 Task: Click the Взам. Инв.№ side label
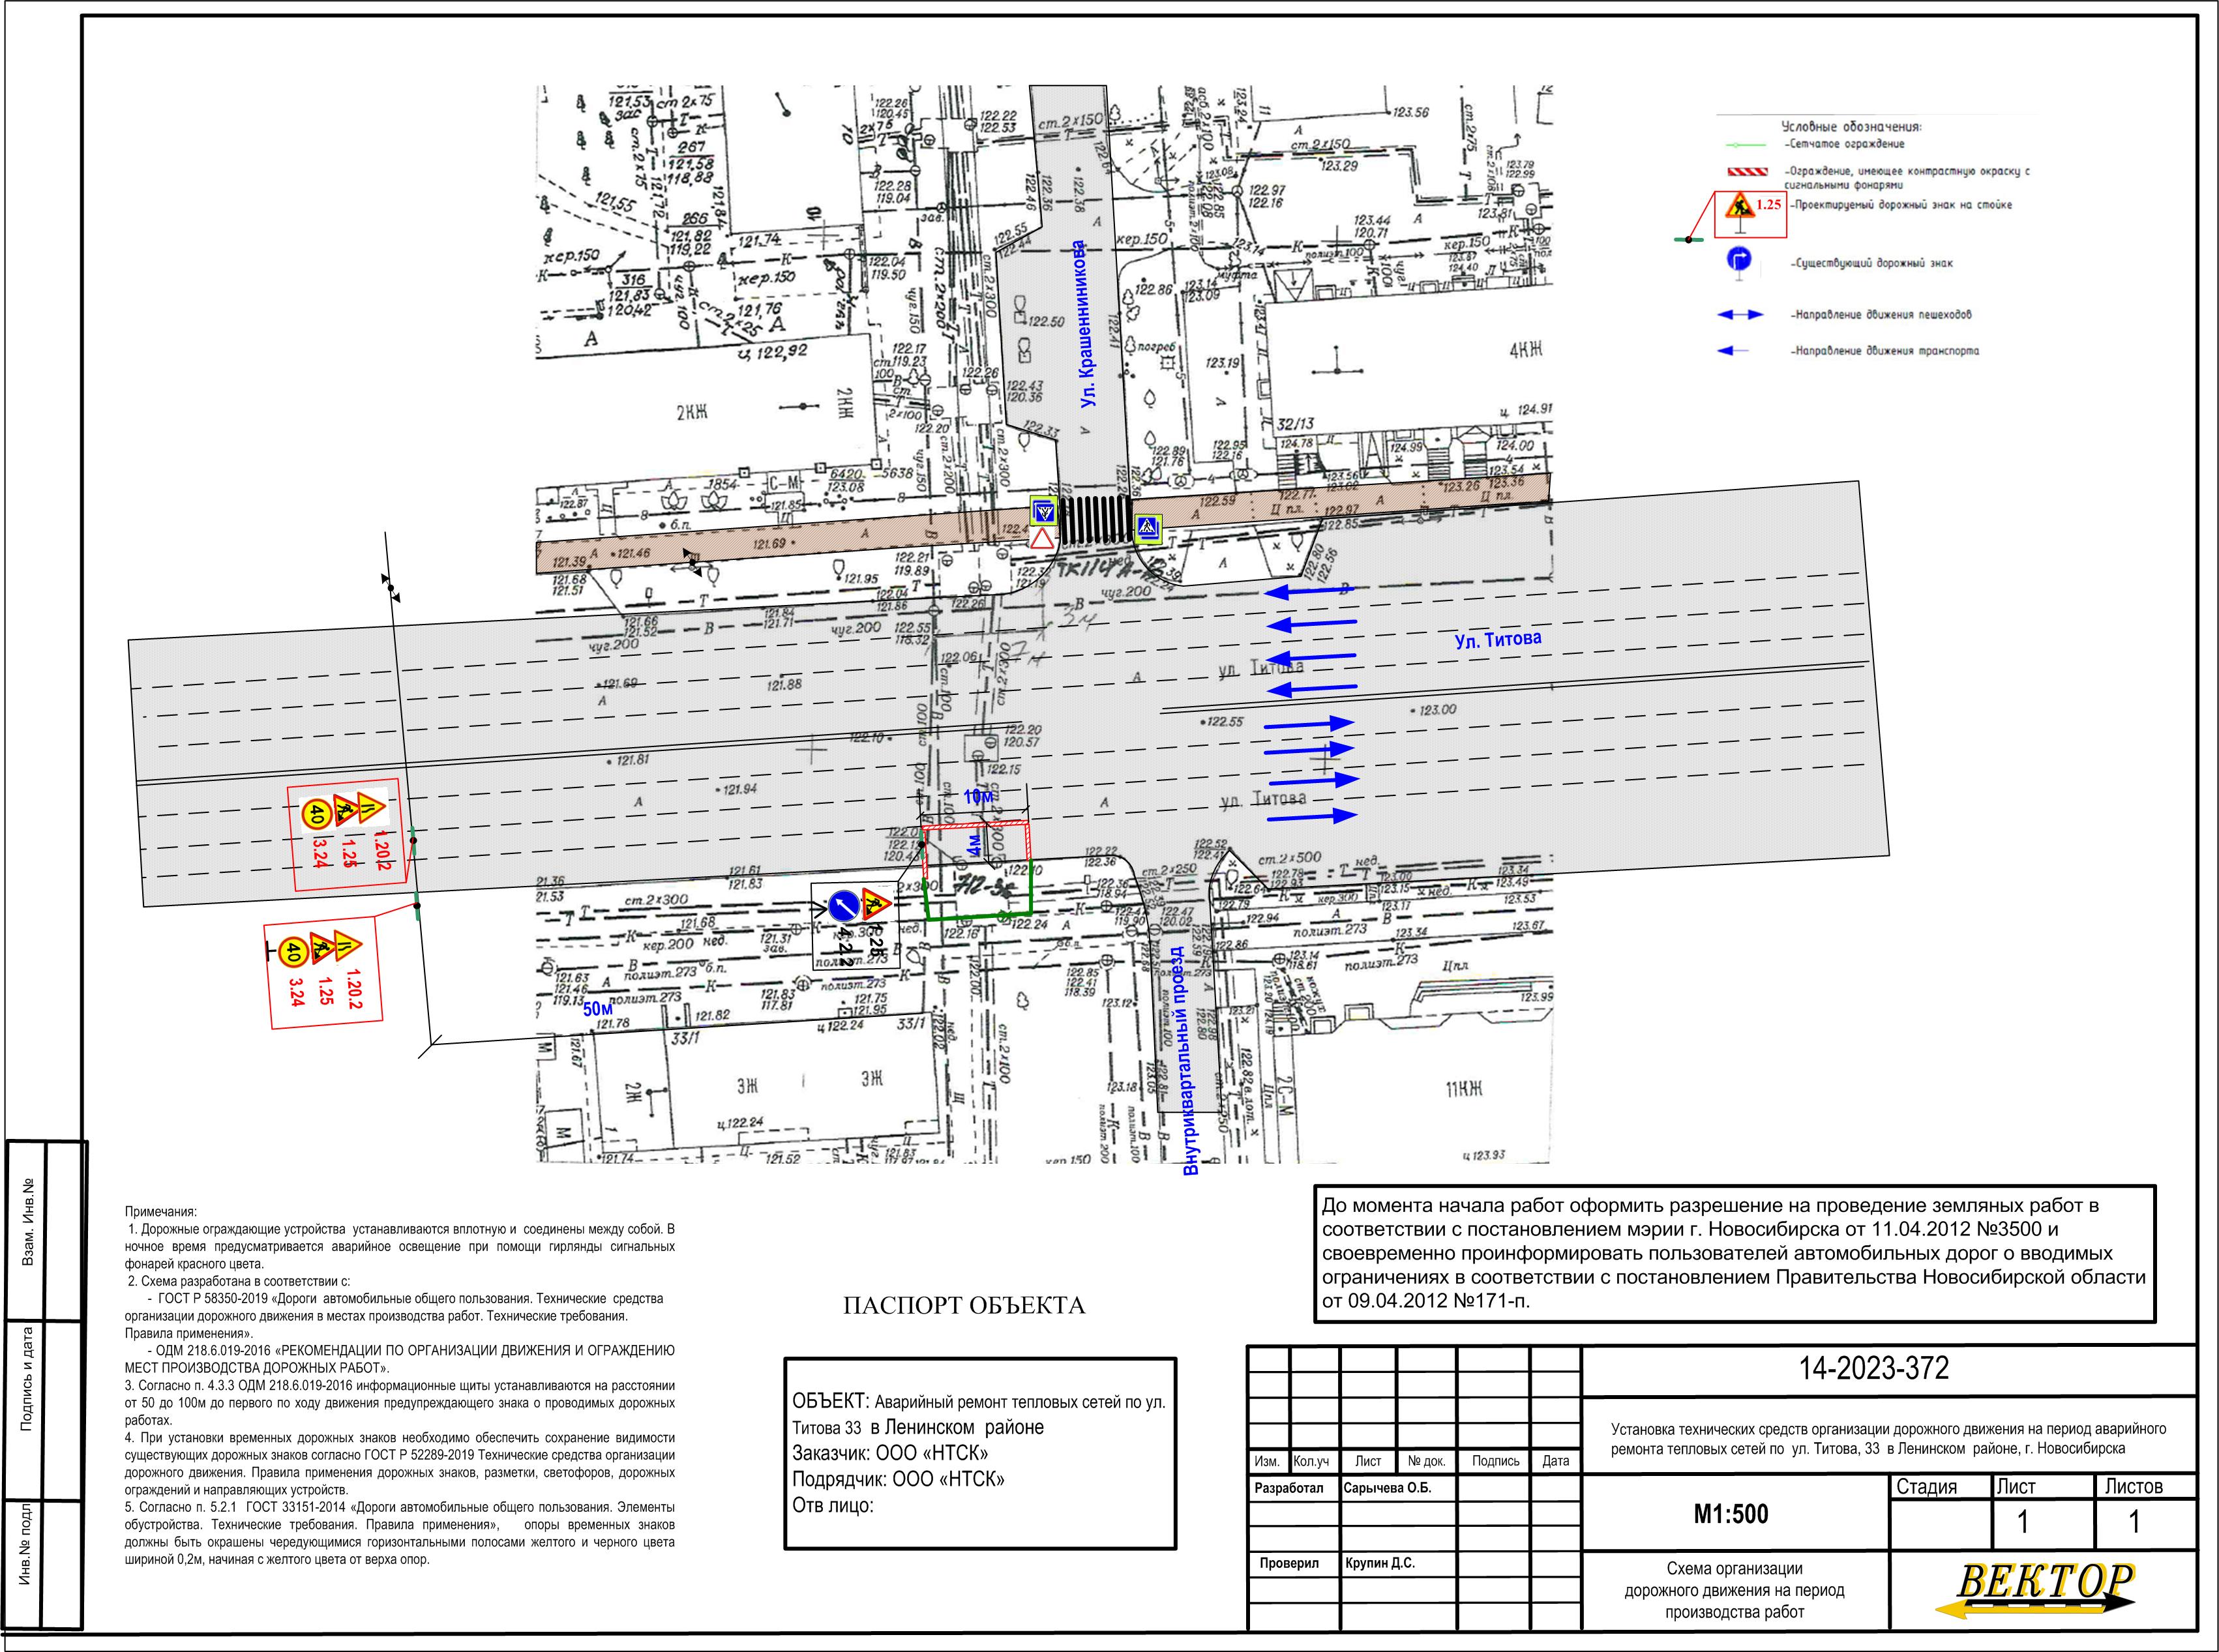pyautogui.click(x=29, y=1222)
